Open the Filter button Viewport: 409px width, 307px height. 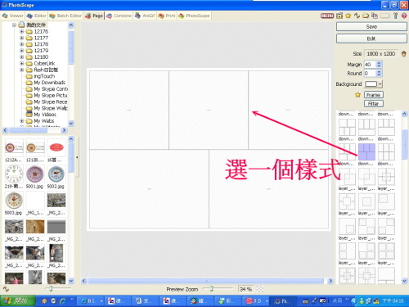[x=374, y=103]
